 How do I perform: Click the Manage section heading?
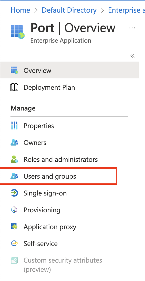23,108
